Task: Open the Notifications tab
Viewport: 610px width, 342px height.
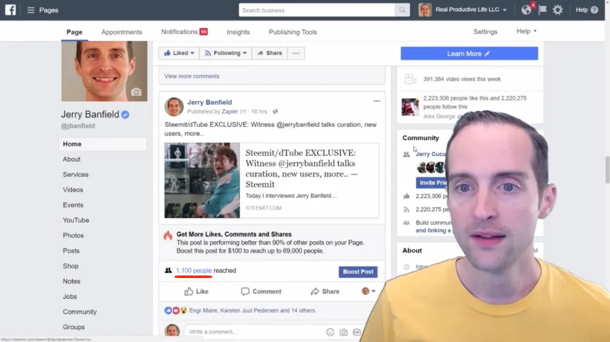Action: (184, 32)
